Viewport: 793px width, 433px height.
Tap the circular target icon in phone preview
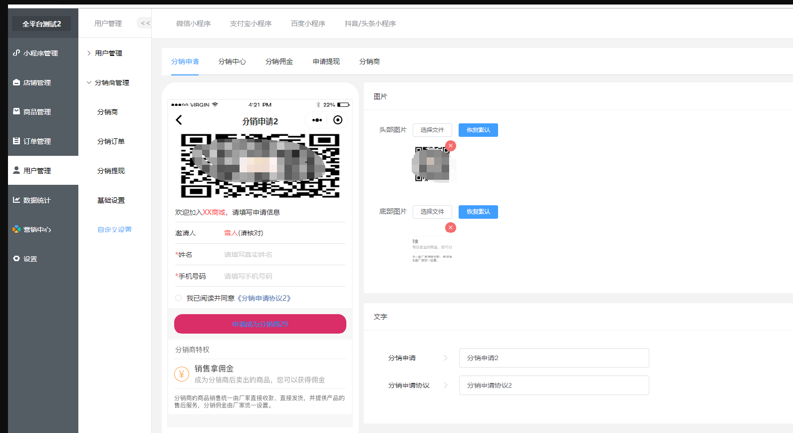click(x=338, y=120)
